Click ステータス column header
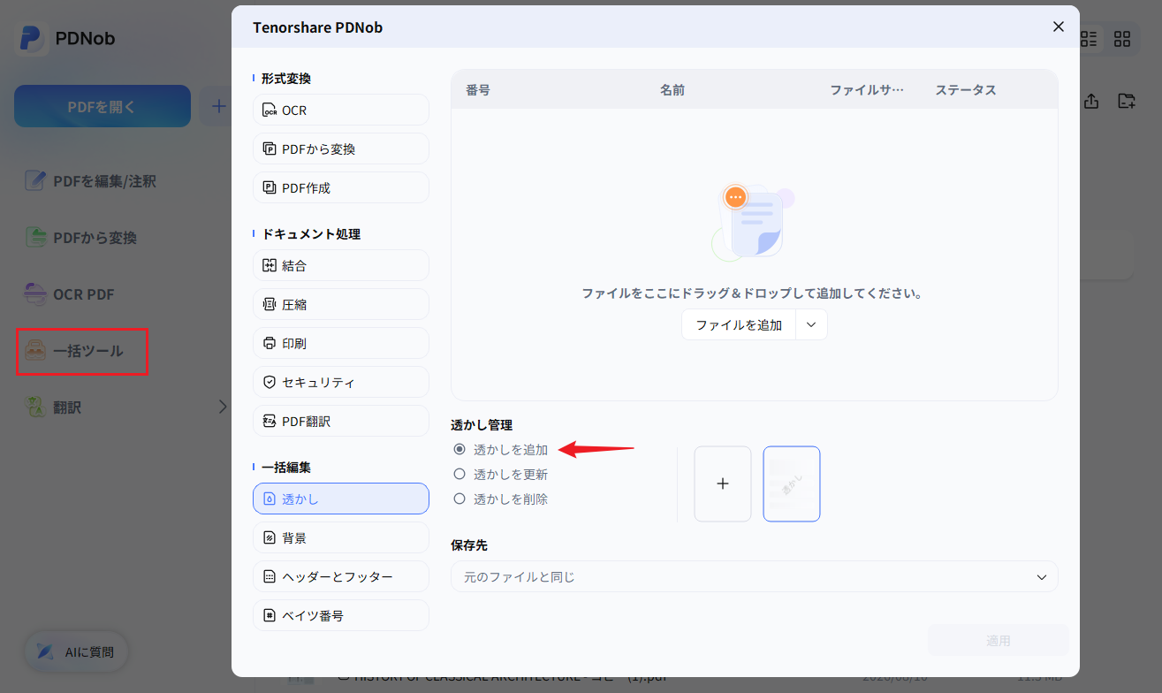This screenshot has height=693, width=1162. coord(966,90)
